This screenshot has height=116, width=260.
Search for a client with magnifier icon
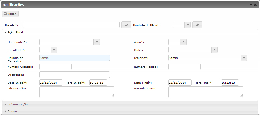pyautogui.click(x=126, y=25)
